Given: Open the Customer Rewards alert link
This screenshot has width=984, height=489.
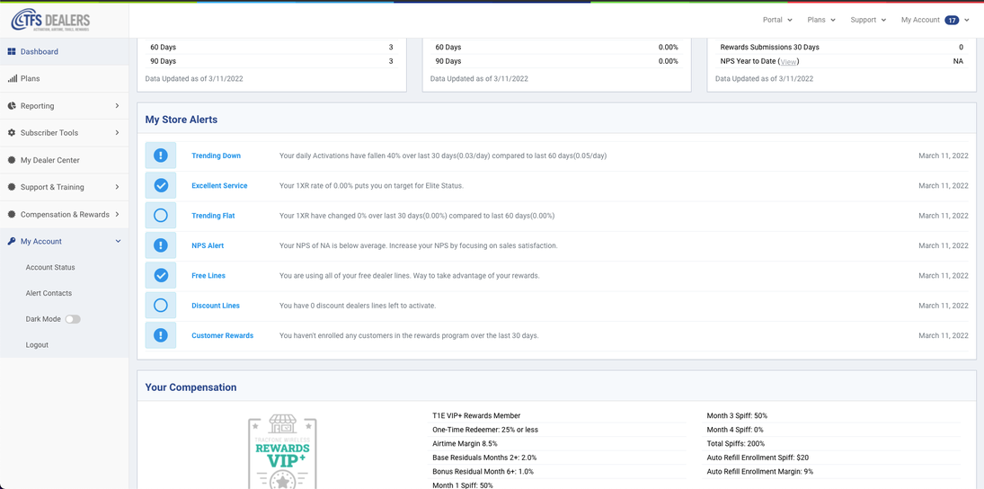Looking at the screenshot, I should 222,336.
